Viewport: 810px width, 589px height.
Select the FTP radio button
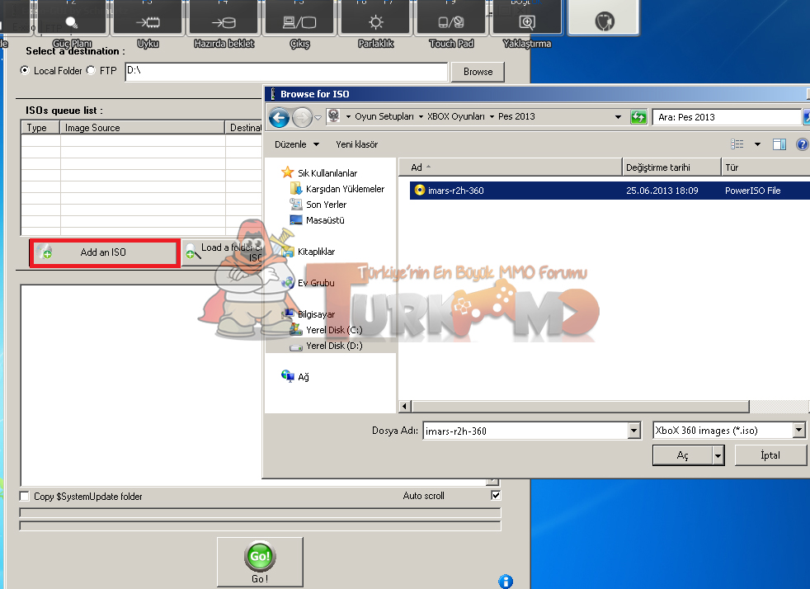tap(91, 70)
